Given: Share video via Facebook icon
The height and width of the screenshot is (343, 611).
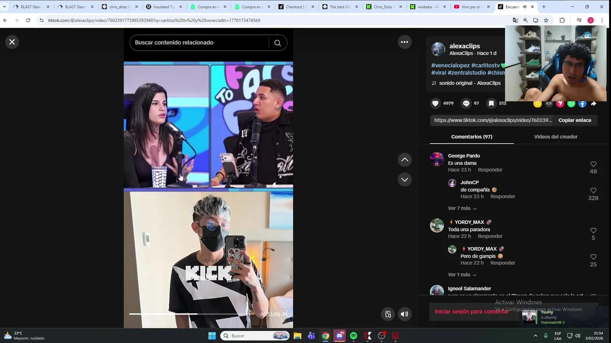Looking at the screenshot, I should click(x=582, y=103).
